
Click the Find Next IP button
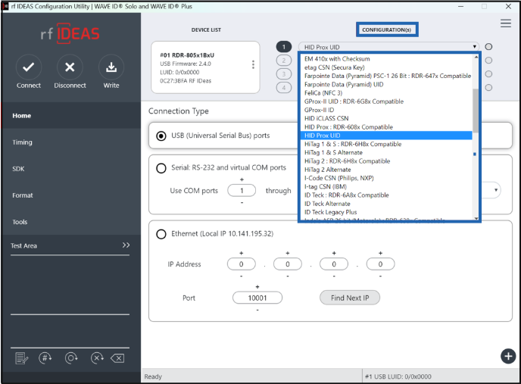[x=350, y=298]
